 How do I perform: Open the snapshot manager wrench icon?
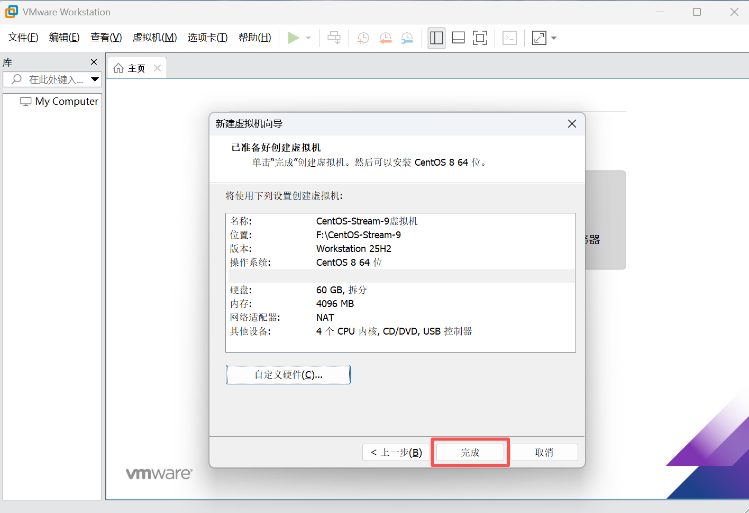407,38
